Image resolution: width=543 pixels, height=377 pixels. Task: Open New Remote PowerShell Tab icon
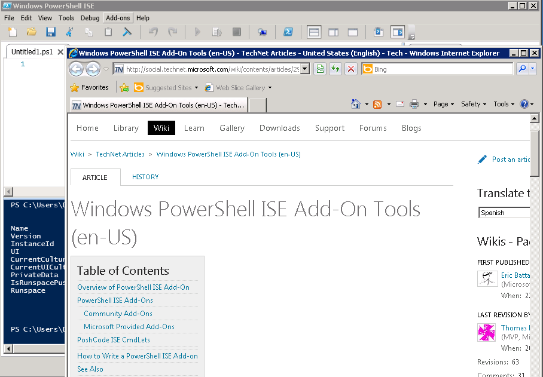coord(262,32)
